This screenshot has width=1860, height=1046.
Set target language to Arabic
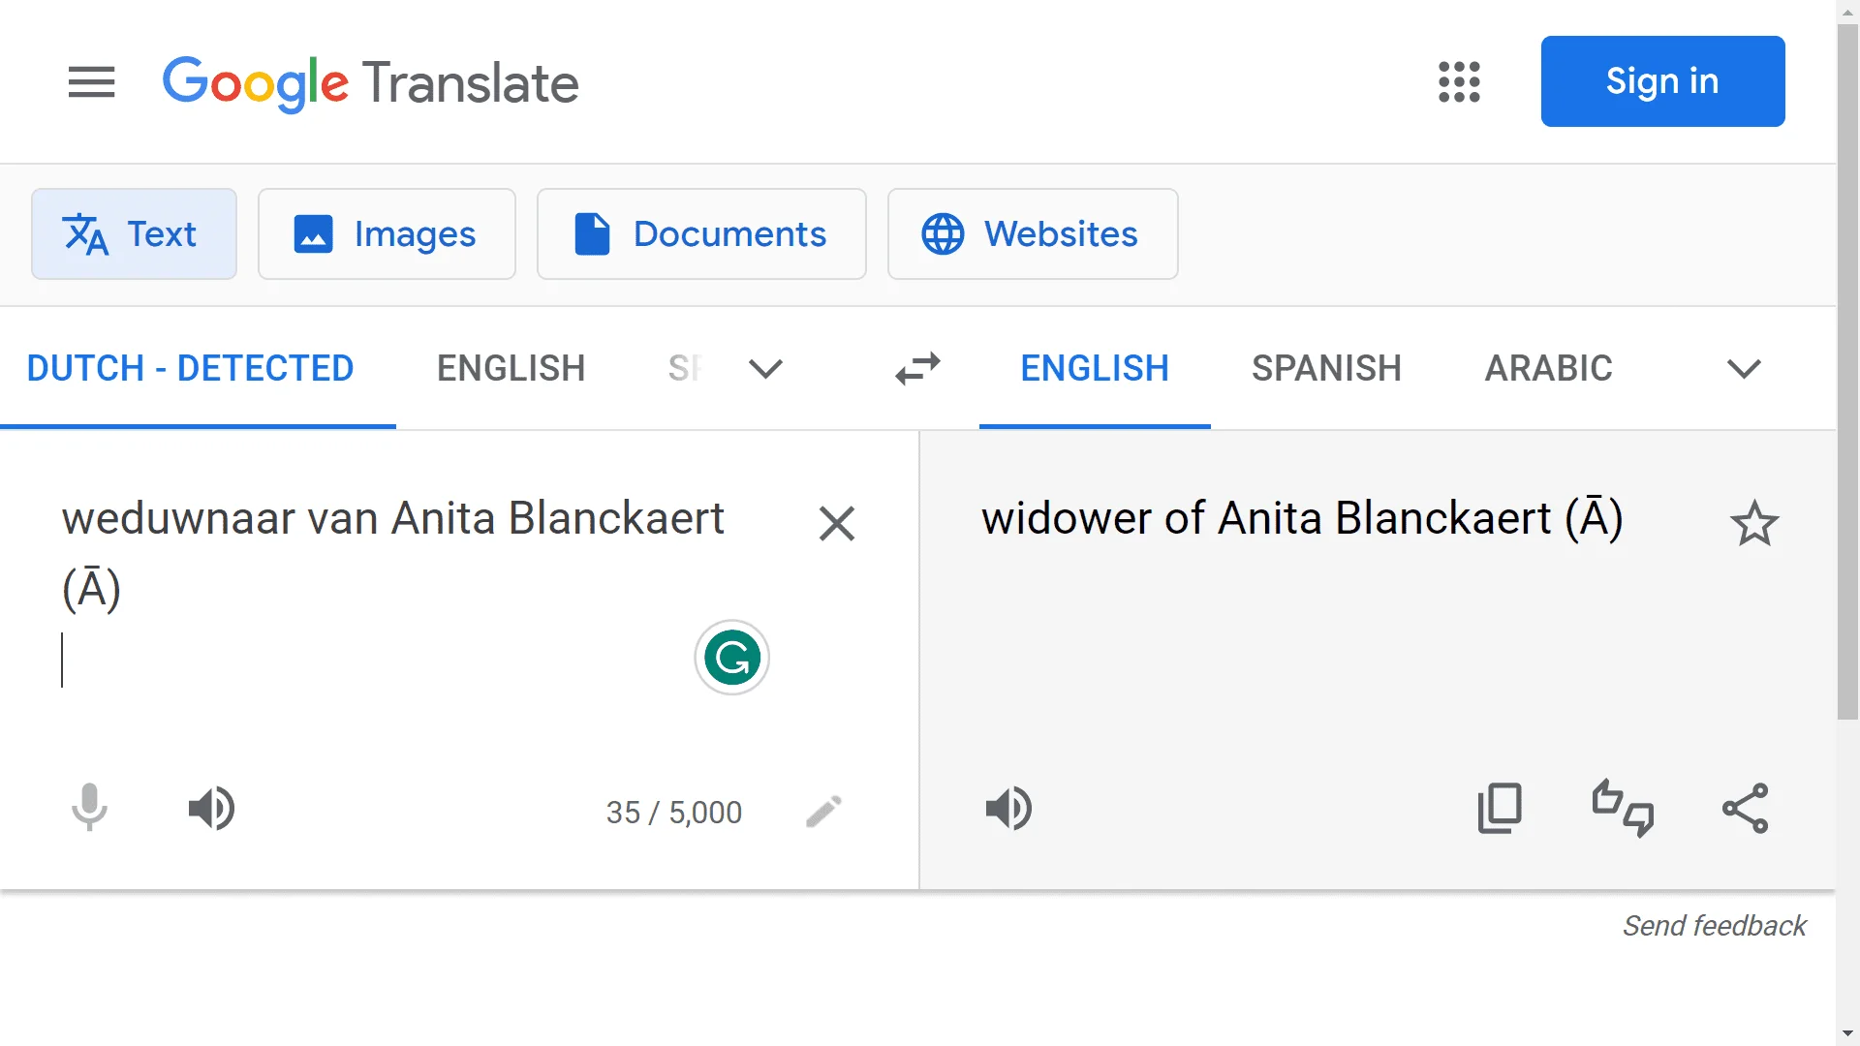(1548, 368)
